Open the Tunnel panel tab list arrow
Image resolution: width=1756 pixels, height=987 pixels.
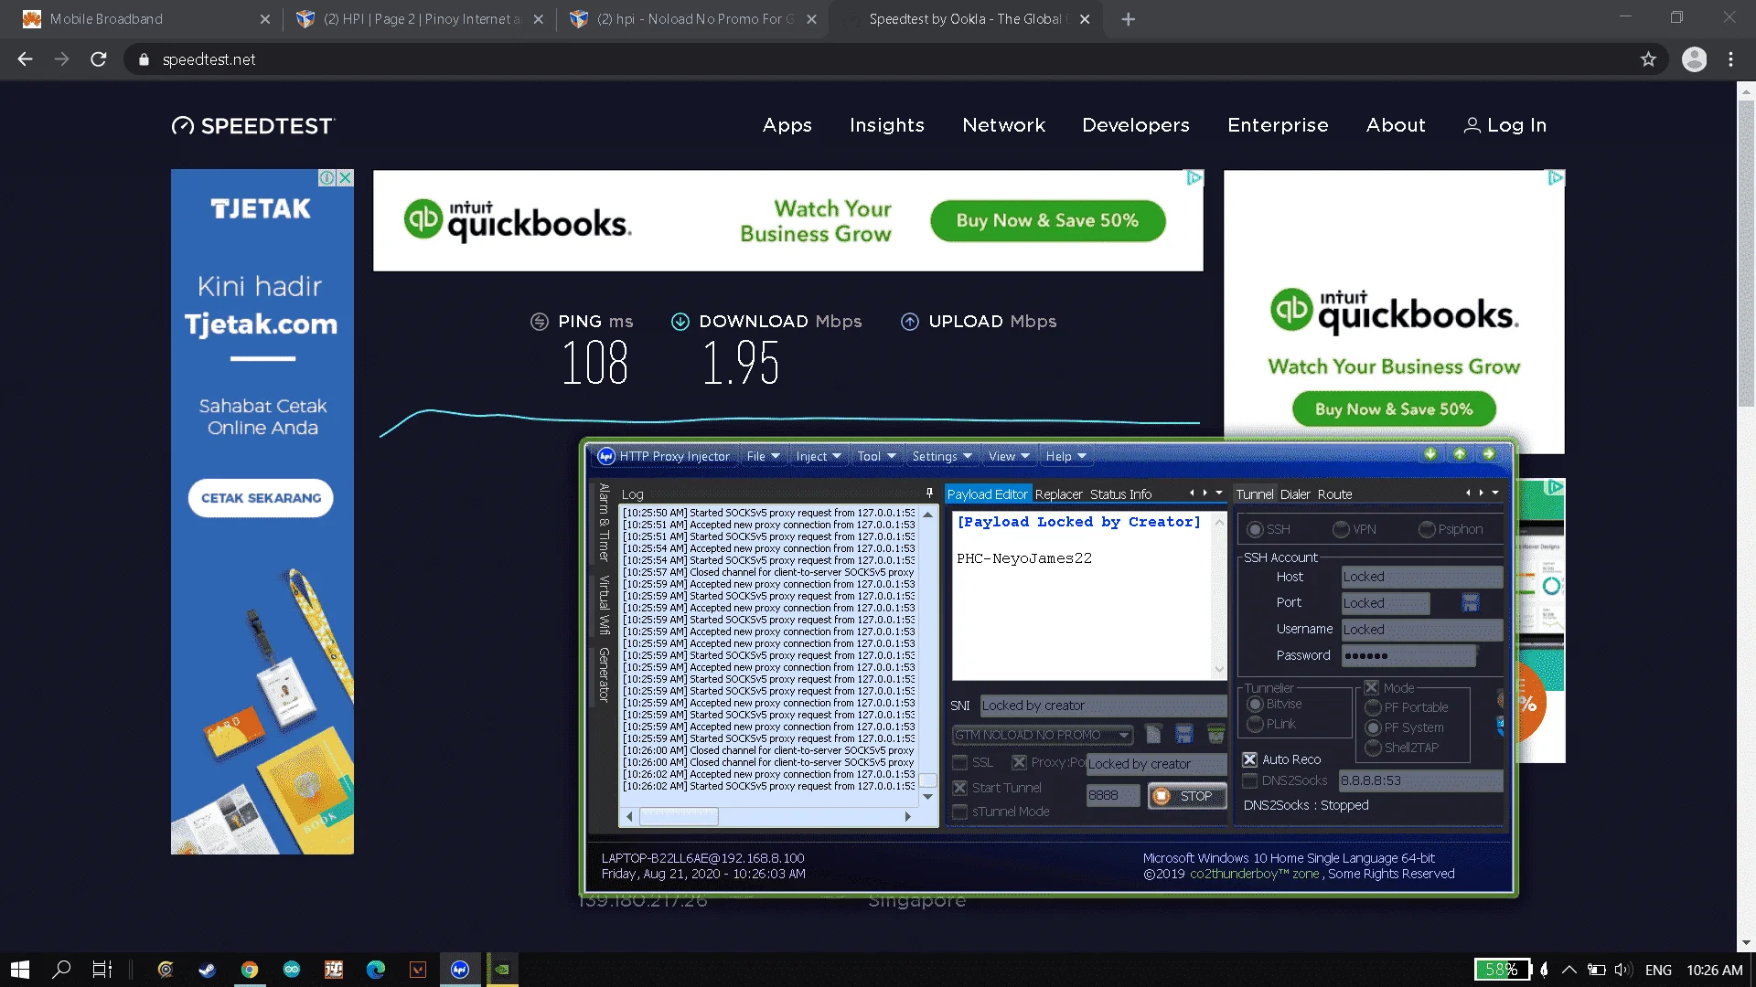[x=1495, y=493]
